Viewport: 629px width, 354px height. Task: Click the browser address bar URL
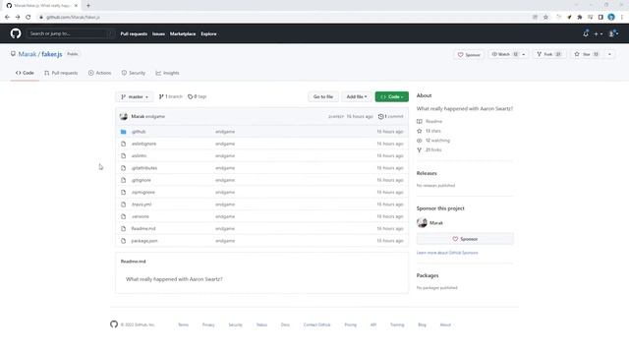point(73,18)
